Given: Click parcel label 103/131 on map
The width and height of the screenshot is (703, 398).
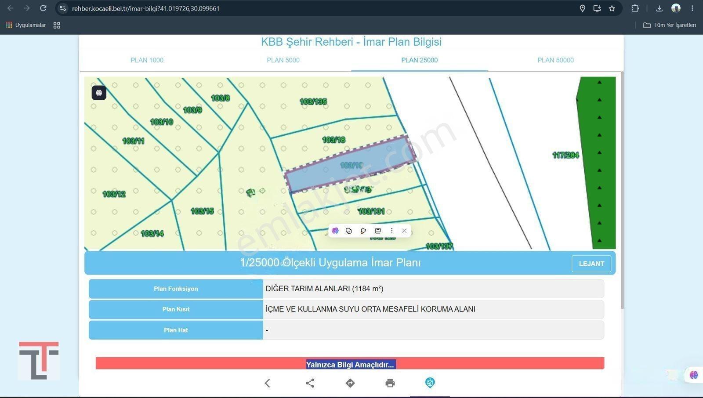Looking at the screenshot, I should 371,211.
